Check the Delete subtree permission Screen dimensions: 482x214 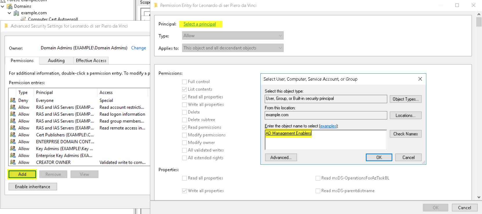tap(184, 120)
